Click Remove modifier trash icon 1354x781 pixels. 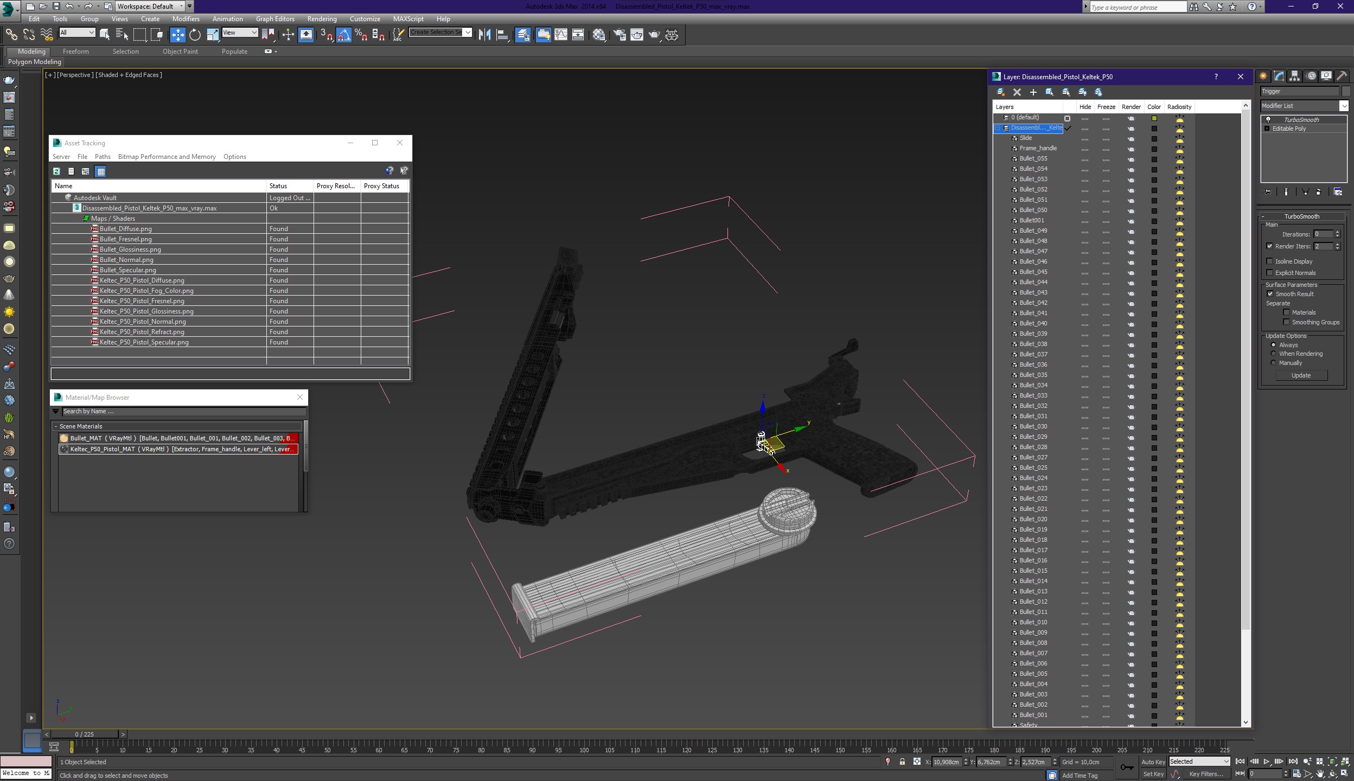pyautogui.click(x=1319, y=192)
